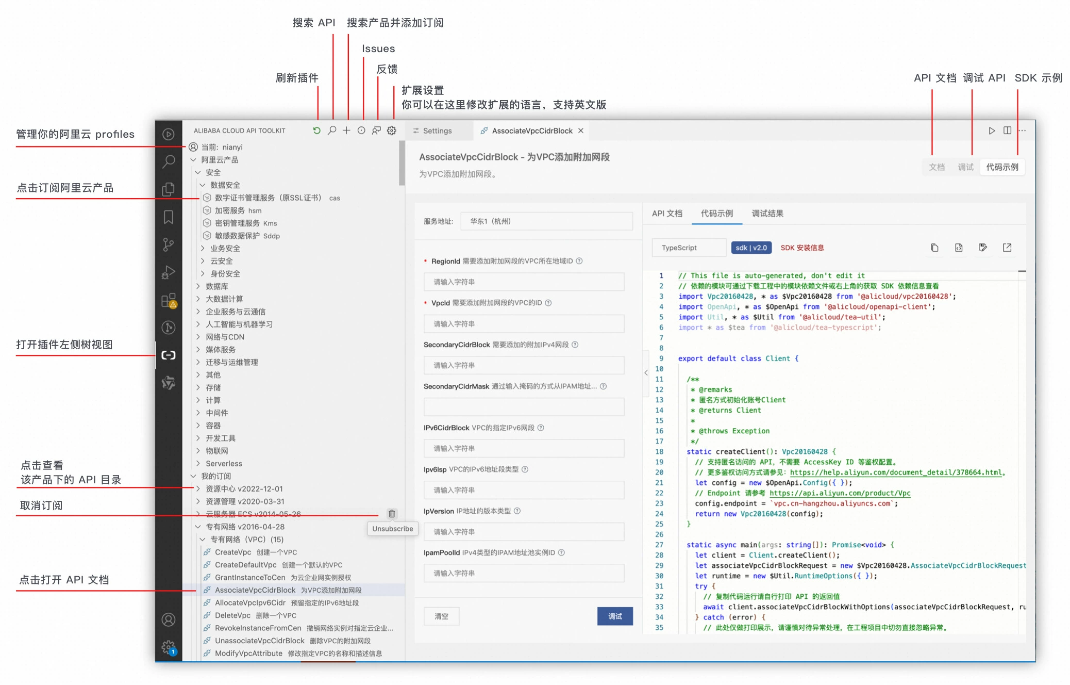Click the refresh plugin icon in toolkit header
The height and width of the screenshot is (685, 1070).
316,131
